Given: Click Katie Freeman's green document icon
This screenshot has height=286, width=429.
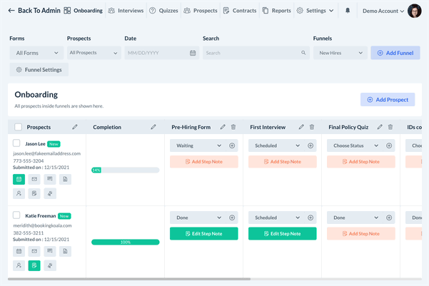Looking at the screenshot, I should (x=34, y=265).
